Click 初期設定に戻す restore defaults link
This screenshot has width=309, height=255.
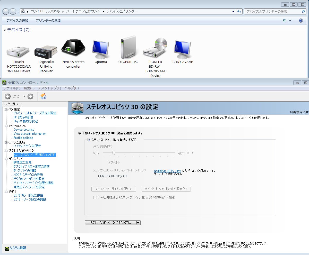point(299,112)
